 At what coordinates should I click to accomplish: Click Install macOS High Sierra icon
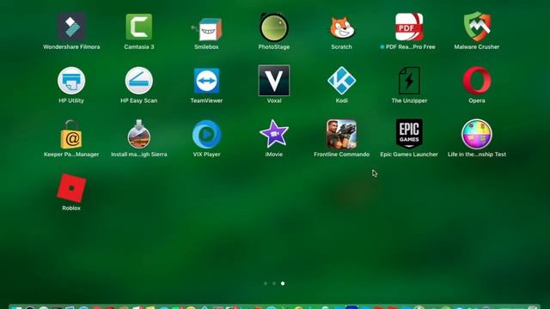click(x=139, y=134)
